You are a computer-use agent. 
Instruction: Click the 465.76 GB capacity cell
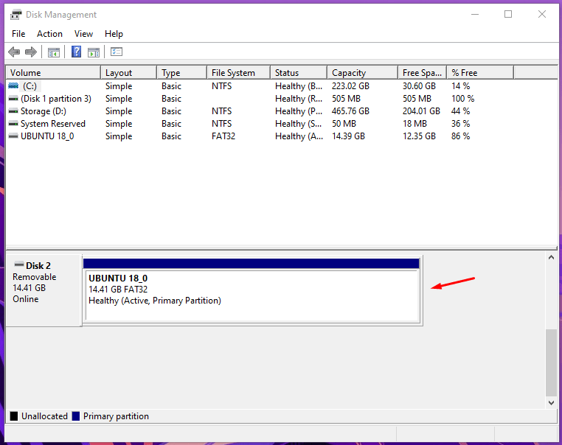point(350,111)
